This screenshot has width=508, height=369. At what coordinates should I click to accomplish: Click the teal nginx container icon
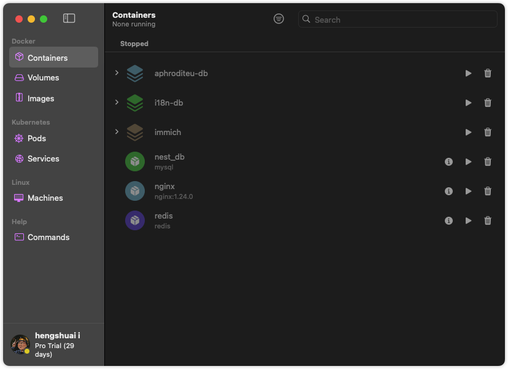tap(135, 191)
